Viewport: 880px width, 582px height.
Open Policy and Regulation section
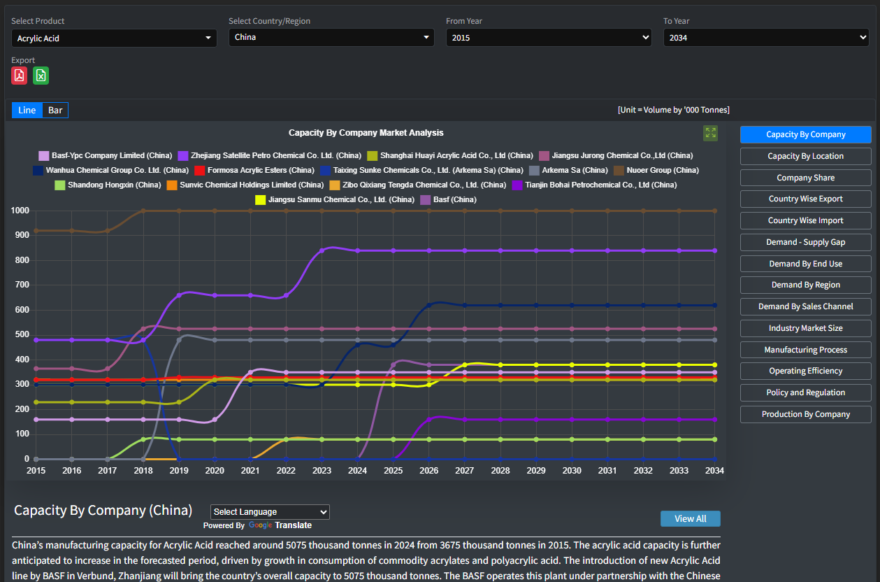coord(806,392)
